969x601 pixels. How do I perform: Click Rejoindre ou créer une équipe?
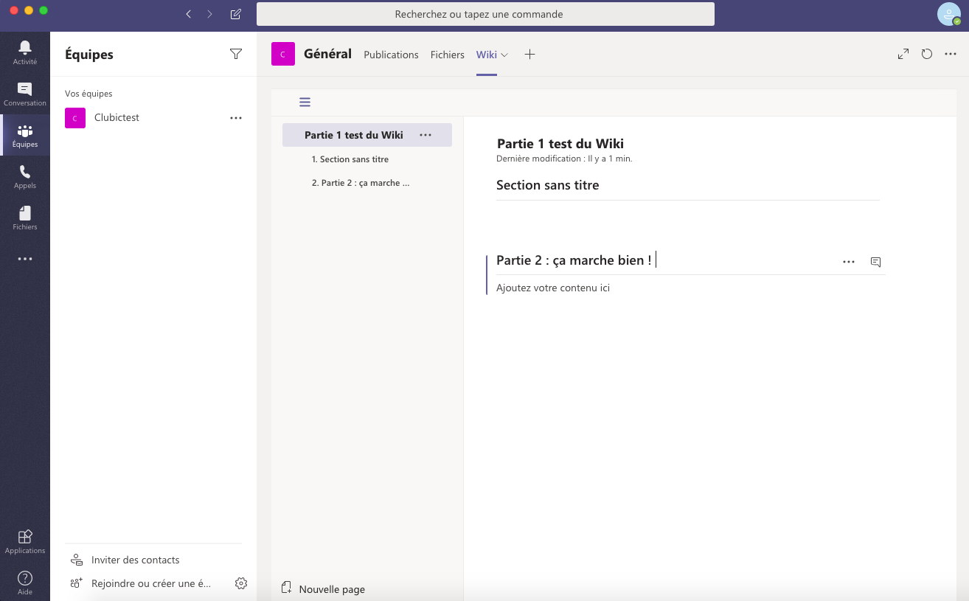click(140, 583)
